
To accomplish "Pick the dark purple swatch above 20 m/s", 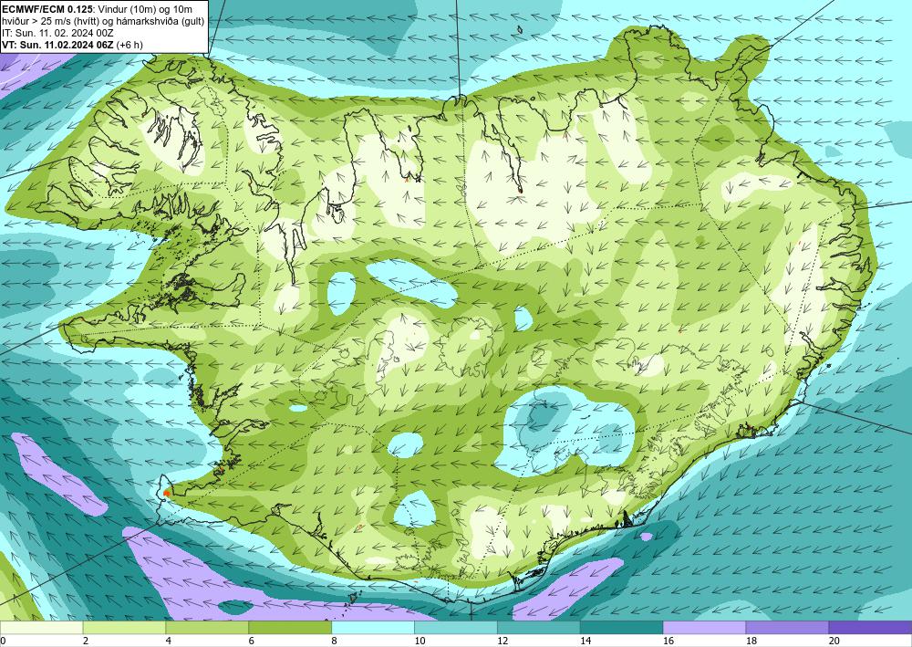I will [x=870, y=627].
